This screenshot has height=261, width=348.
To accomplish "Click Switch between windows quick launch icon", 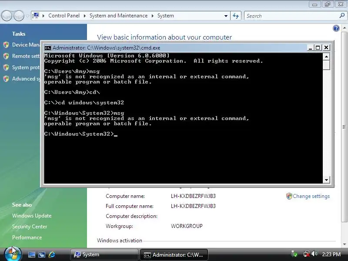I will (x=42, y=254).
